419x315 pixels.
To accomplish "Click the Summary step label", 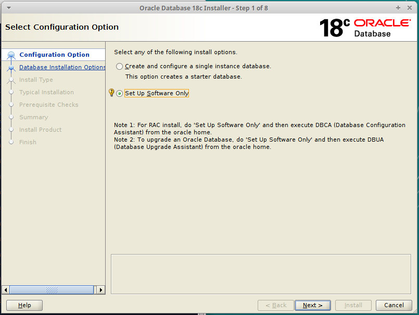I will coord(34,117).
